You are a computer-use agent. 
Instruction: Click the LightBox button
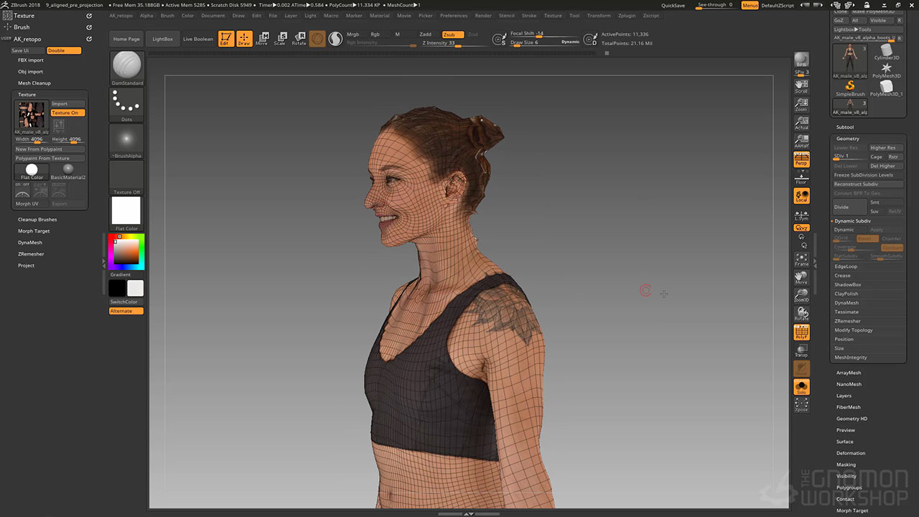point(163,39)
